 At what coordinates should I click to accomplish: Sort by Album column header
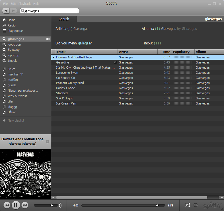(x=209, y=52)
